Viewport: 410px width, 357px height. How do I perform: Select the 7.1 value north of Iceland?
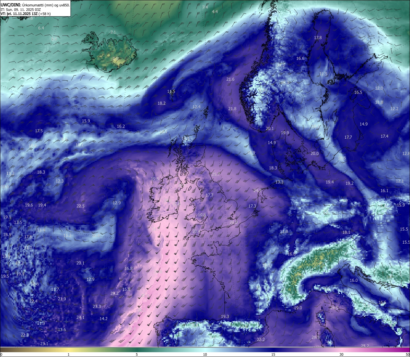113,33
